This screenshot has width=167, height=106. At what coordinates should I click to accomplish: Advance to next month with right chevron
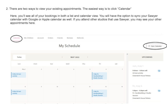[x=87, y=57]
